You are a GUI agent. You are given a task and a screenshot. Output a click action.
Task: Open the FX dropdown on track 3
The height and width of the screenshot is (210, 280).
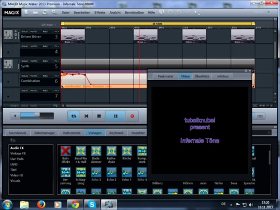(x=56, y=32)
